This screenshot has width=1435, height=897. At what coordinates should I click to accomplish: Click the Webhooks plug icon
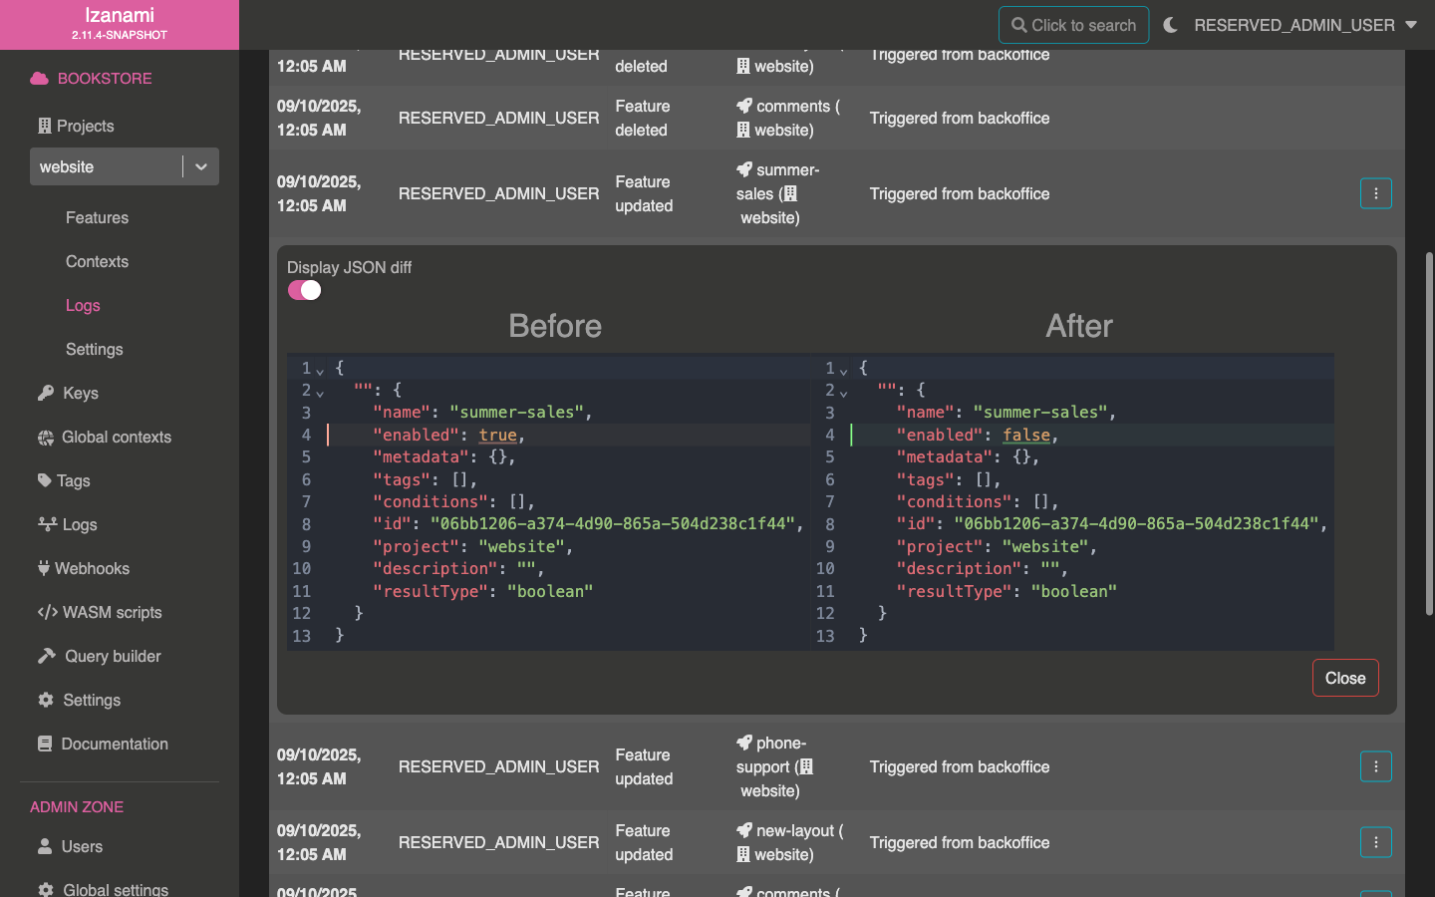pos(44,568)
